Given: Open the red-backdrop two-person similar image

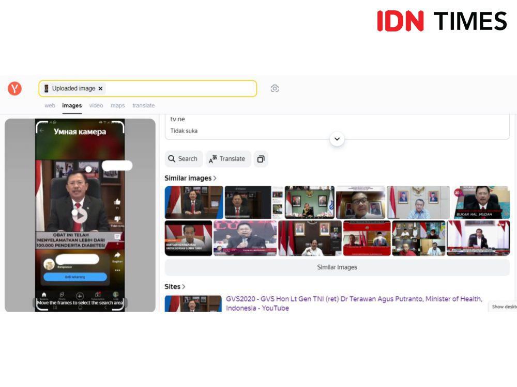Looking at the screenshot, I should [367, 238].
